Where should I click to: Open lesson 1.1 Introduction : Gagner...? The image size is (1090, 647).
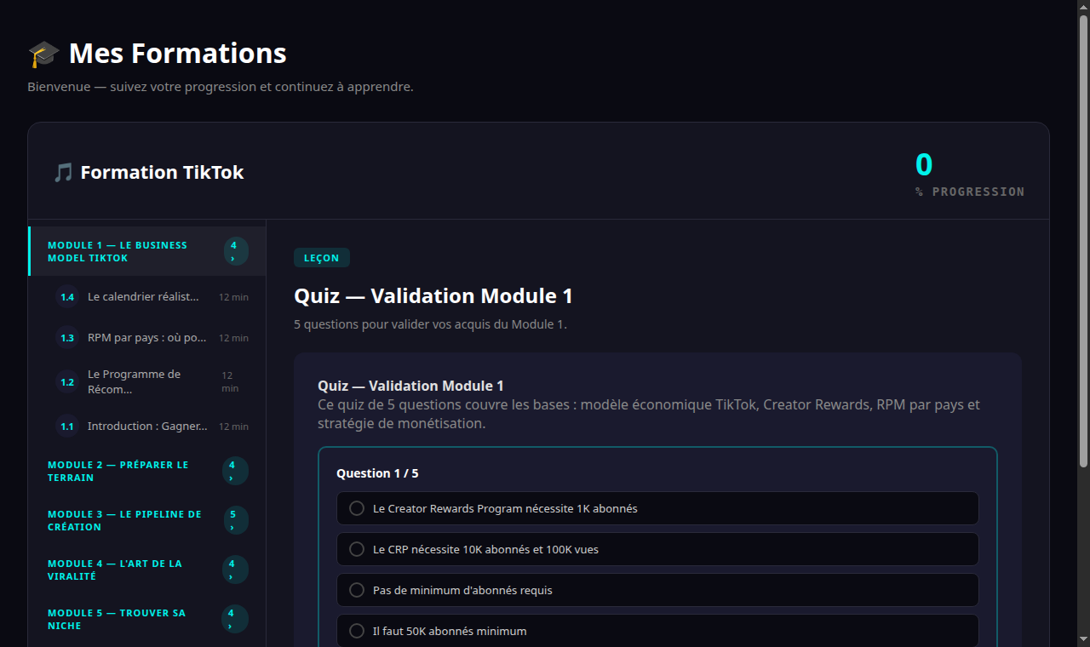[147, 426]
